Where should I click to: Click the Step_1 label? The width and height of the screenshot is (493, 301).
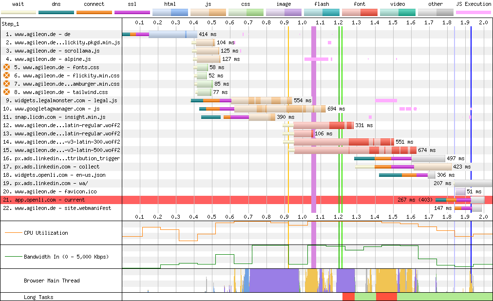pyautogui.click(x=10, y=24)
